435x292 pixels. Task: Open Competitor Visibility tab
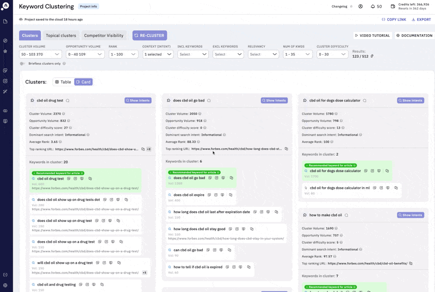tap(103, 35)
